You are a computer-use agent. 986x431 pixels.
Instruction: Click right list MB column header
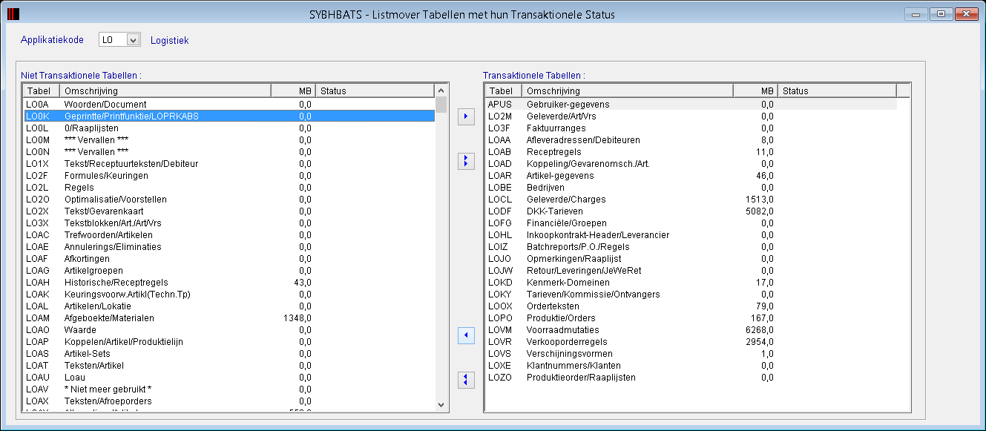[755, 91]
